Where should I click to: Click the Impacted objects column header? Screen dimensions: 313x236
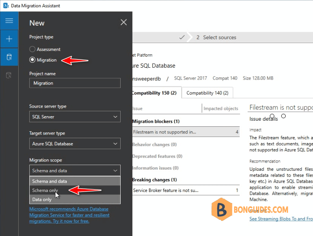221,108
